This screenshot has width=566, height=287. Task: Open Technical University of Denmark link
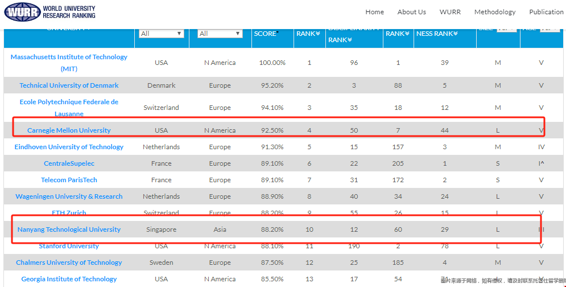tap(69, 85)
